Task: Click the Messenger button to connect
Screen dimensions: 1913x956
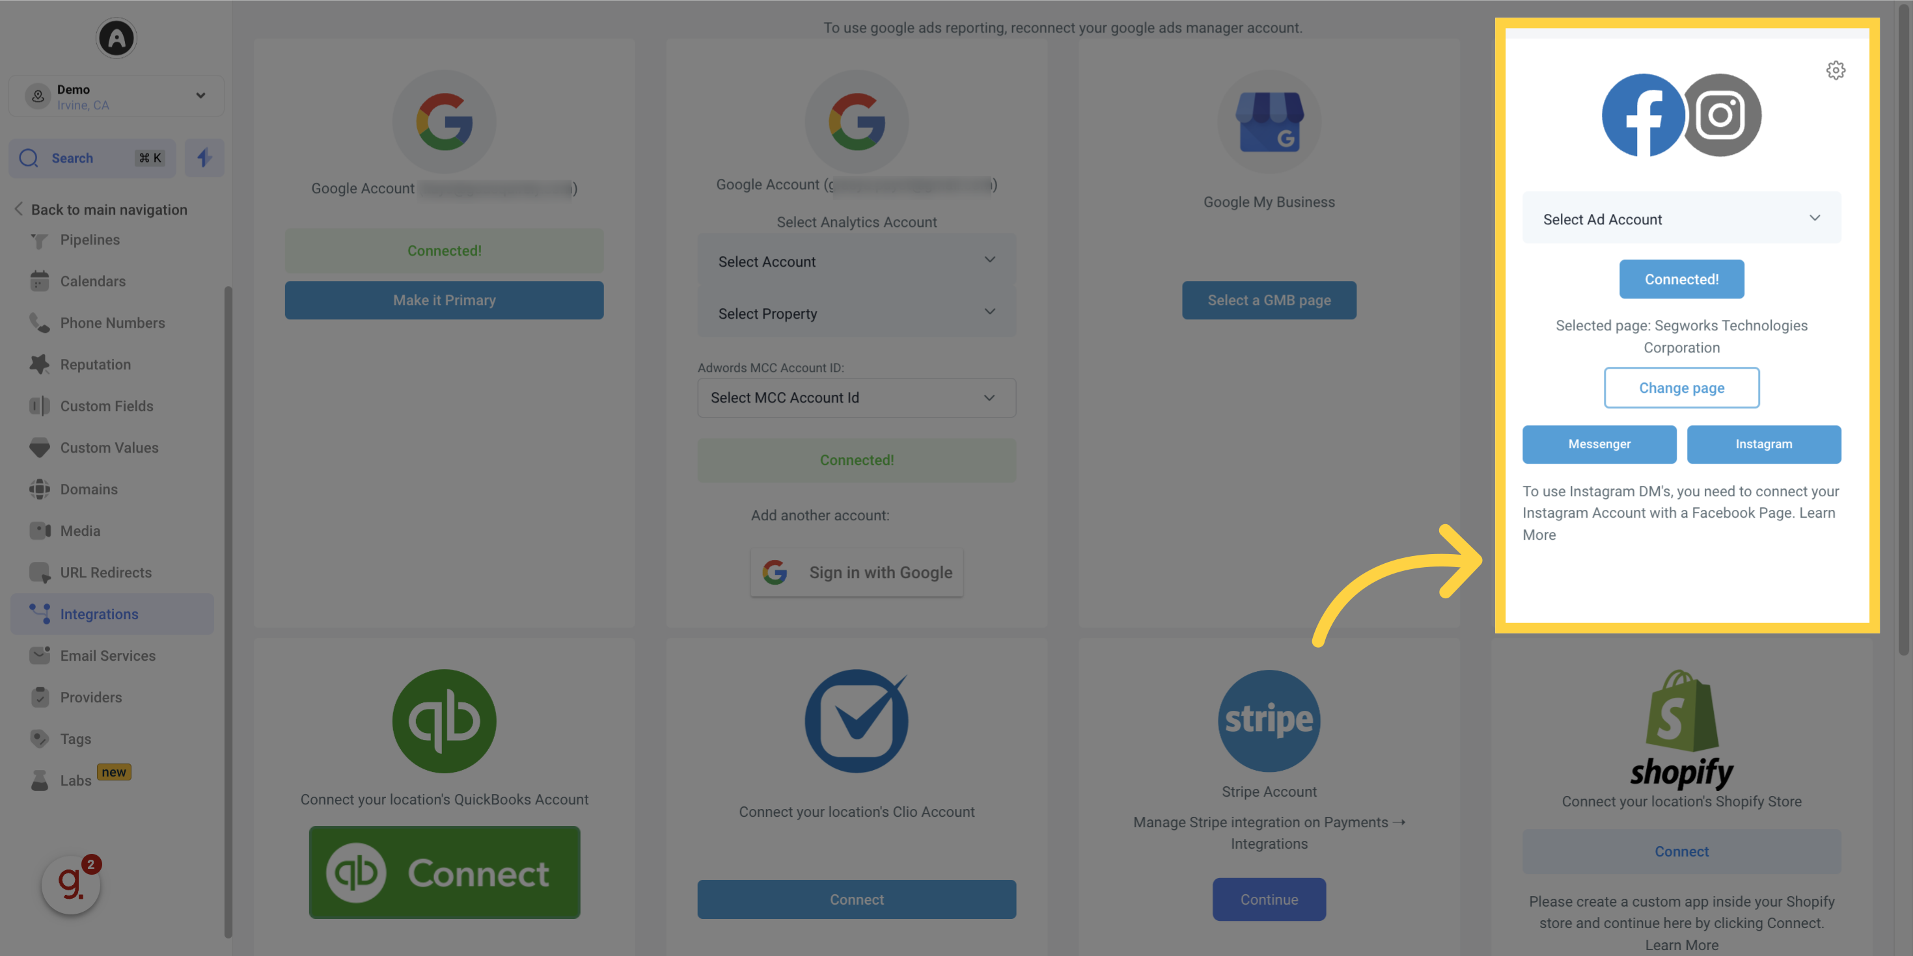Action: pyautogui.click(x=1599, y=444)
